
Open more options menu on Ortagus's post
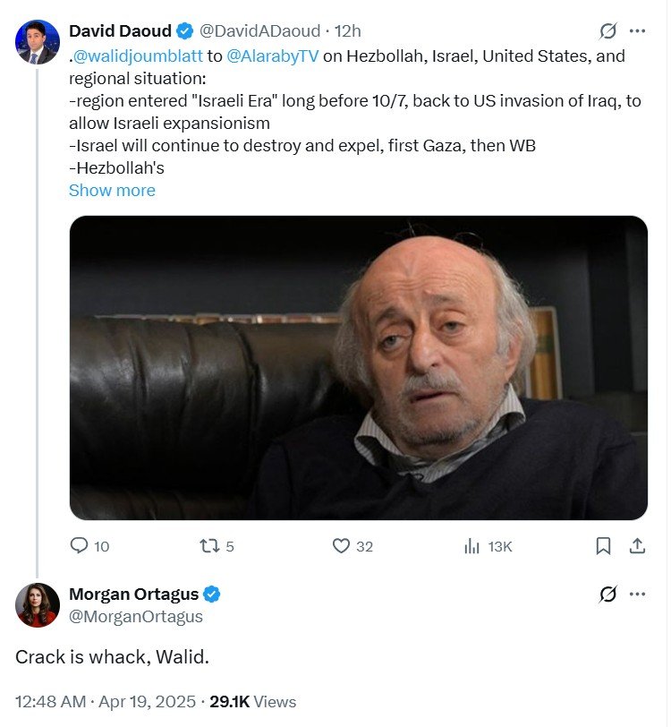(x=637, y=594)
